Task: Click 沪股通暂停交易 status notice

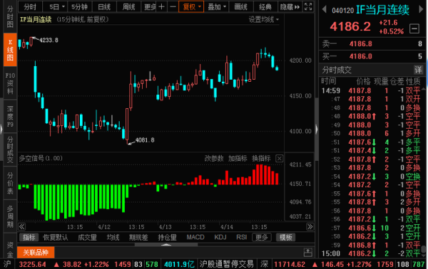Action: 226,264
